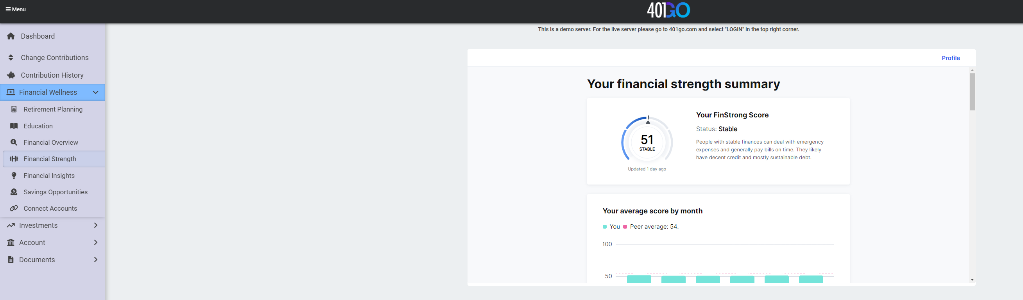This screenshot has height=300, width=1023.
Task: Expand the Documents submenu arrow
Action: click(x=95, y=259)
